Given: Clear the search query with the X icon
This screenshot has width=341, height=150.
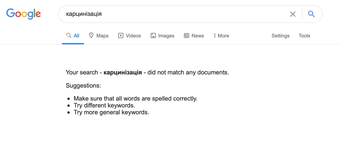Looking at the screenshot, I should (293, 14).
